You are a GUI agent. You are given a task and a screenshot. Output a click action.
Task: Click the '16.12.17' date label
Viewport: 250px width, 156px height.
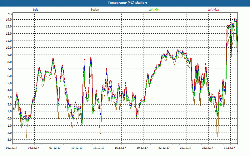pyautogui.click(x=120, y=148)
